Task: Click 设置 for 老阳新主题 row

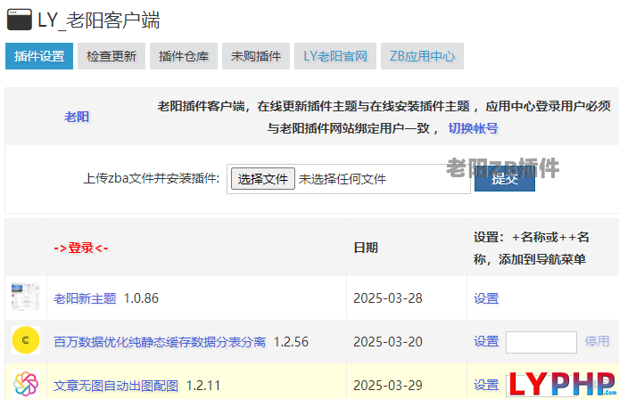Action: (x=486, y=298)
